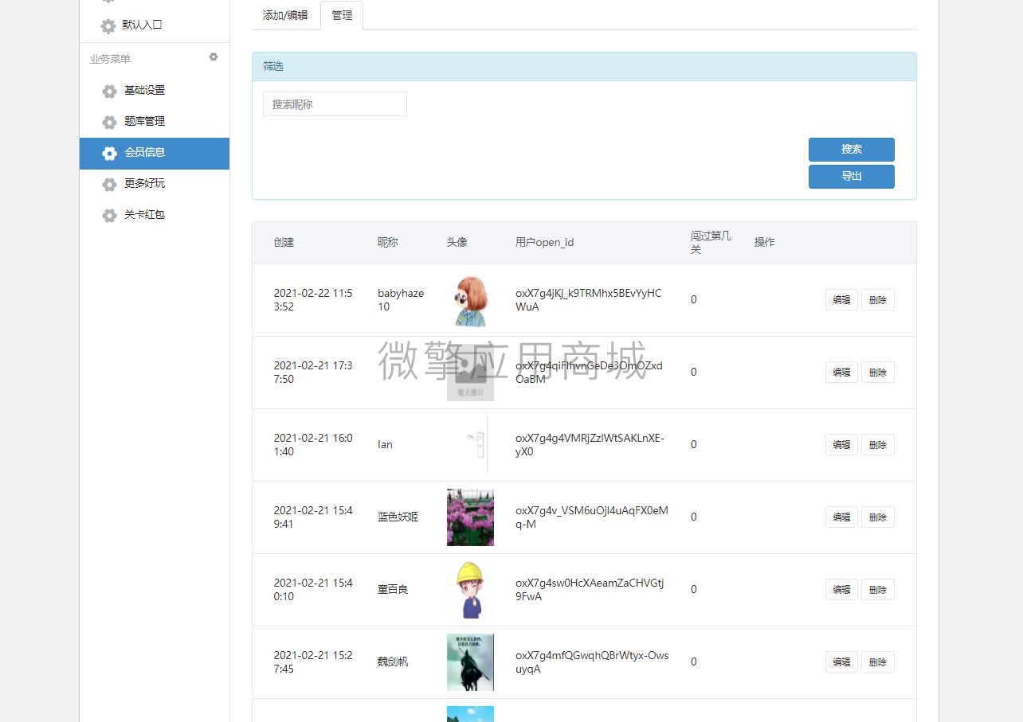
Task: Click 删除 in the 2021-02-21 17:37:50 row
Action: tap(878, 373)
